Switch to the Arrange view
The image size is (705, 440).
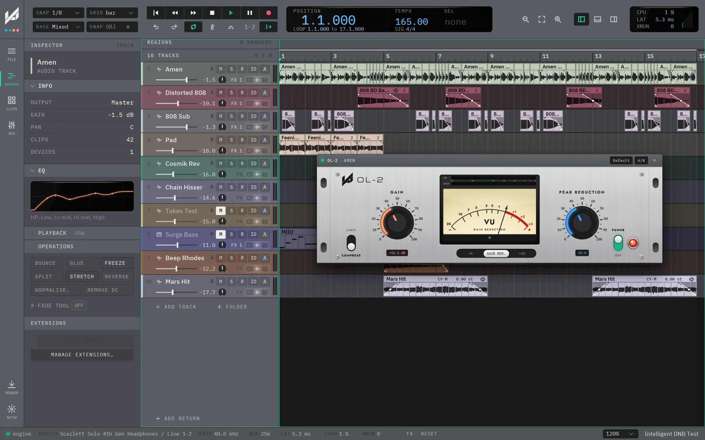click(x=12, y=79)
